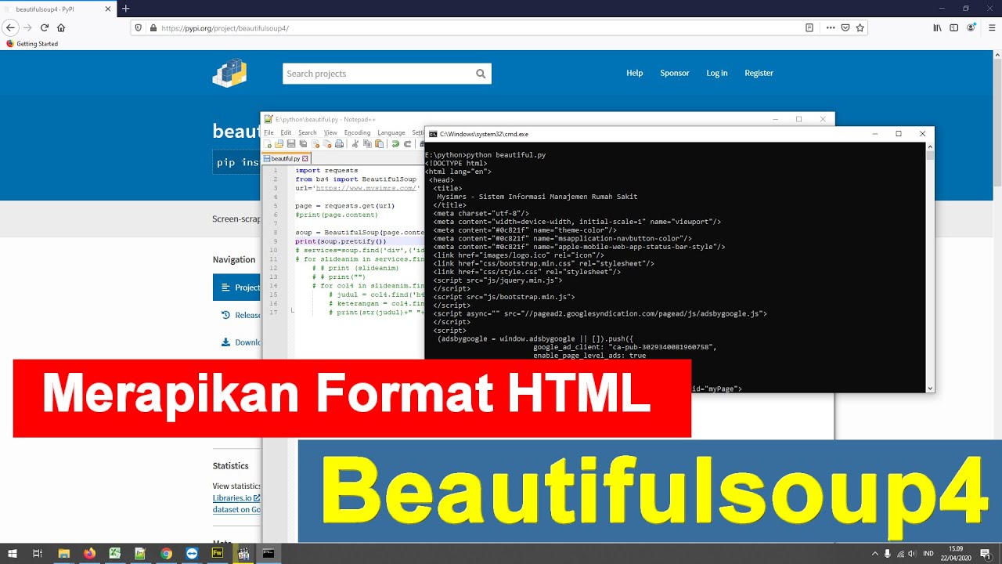Click the mysimrs URL string in code
1002x564 pixels.
(x=366, y=188)
